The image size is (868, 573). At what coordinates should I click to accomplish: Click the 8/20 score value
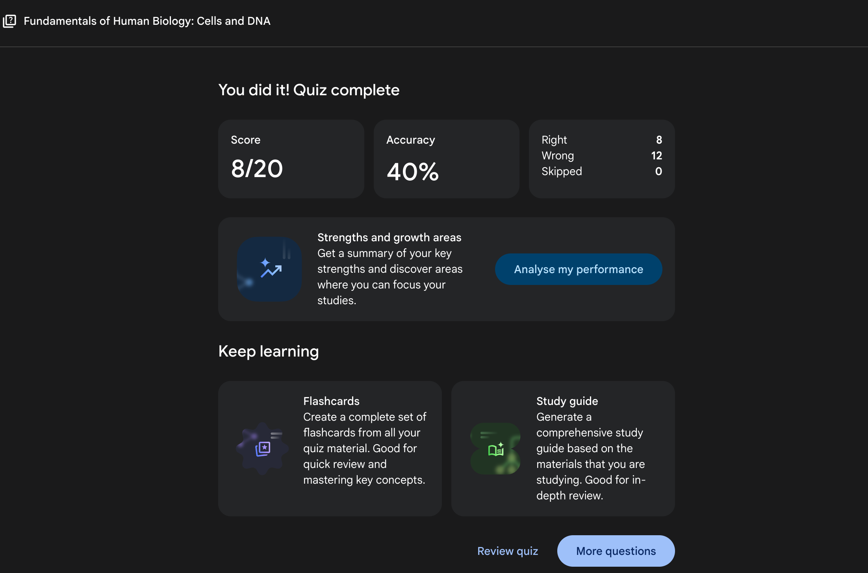257,168
